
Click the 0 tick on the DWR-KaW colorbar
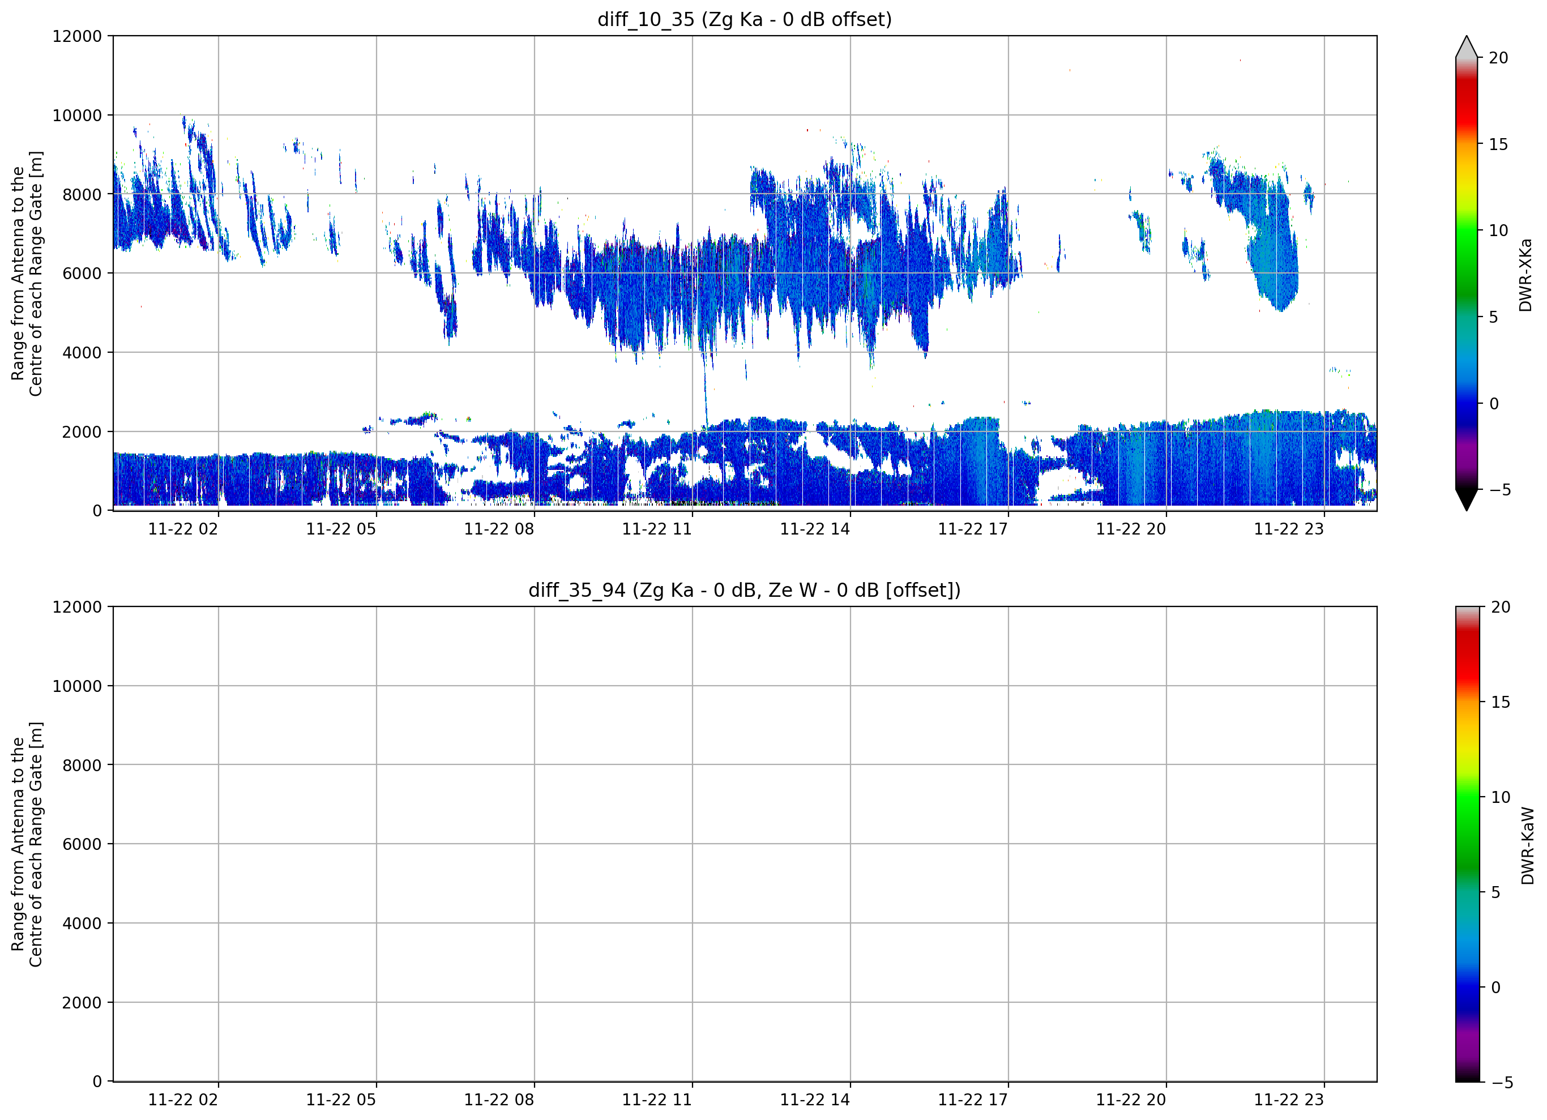pos(1495,987)
